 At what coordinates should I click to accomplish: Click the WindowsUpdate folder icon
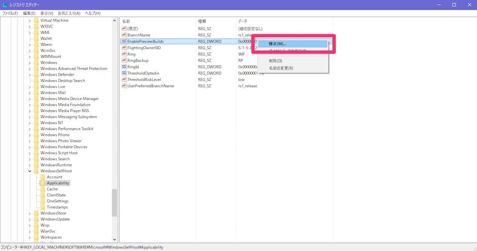[x=36, y=219]
